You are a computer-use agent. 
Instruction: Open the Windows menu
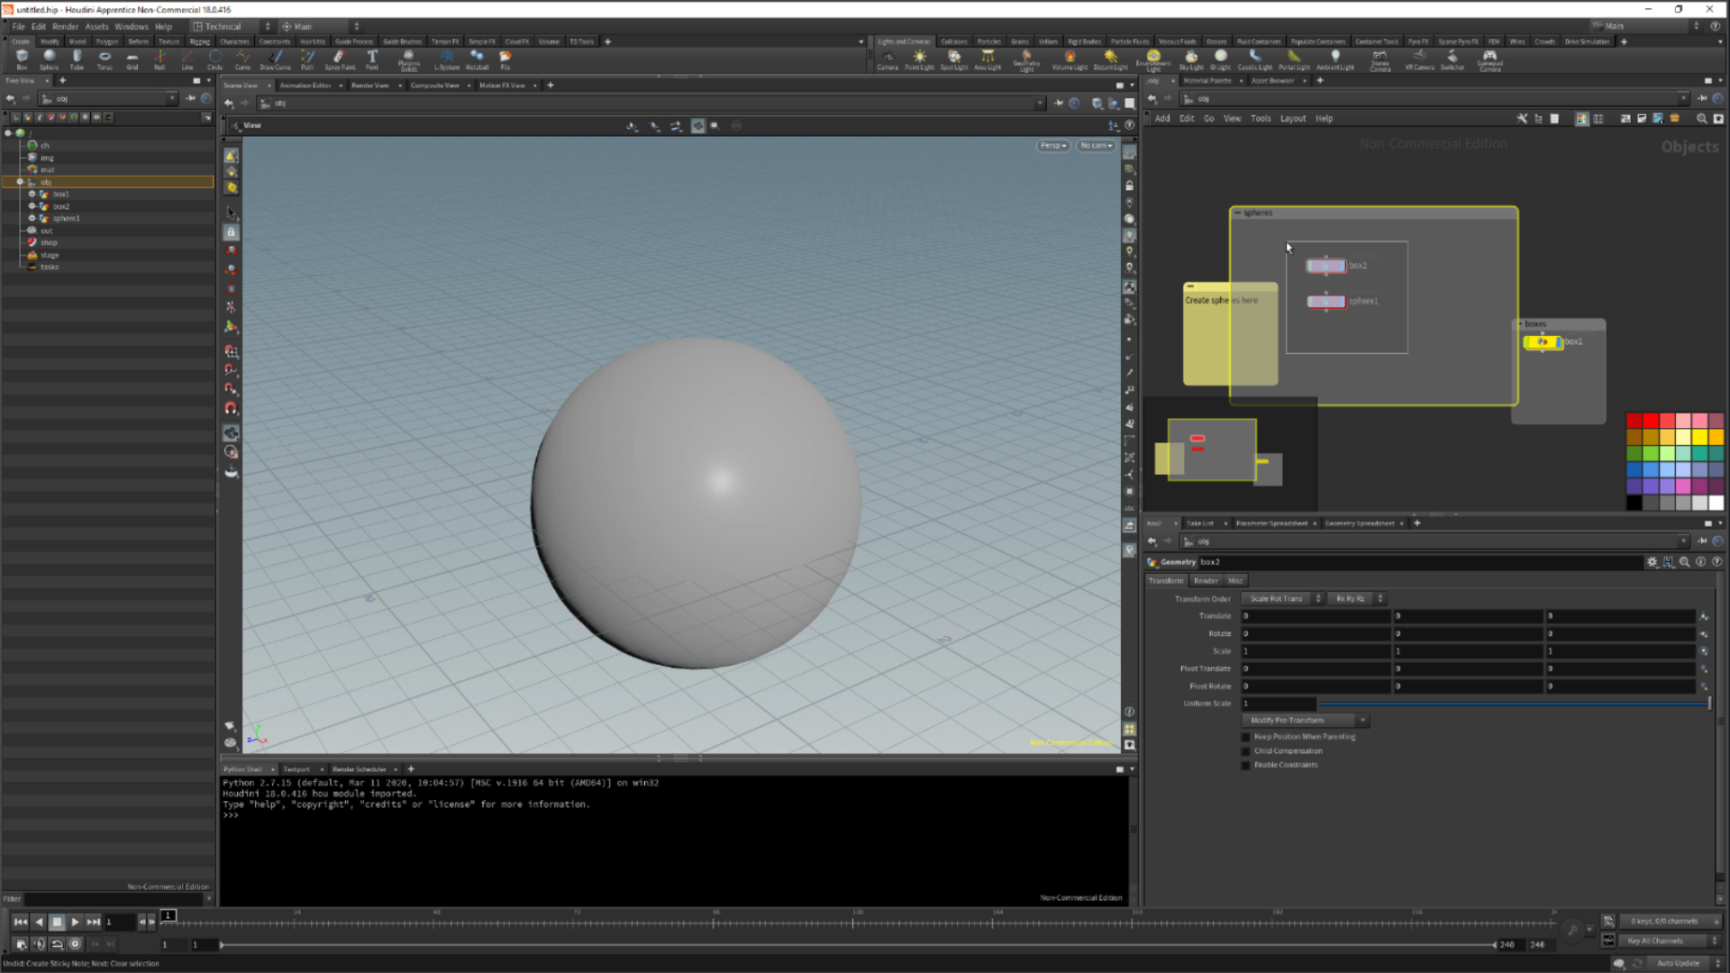pyautogui.click(x=131, y=26)
